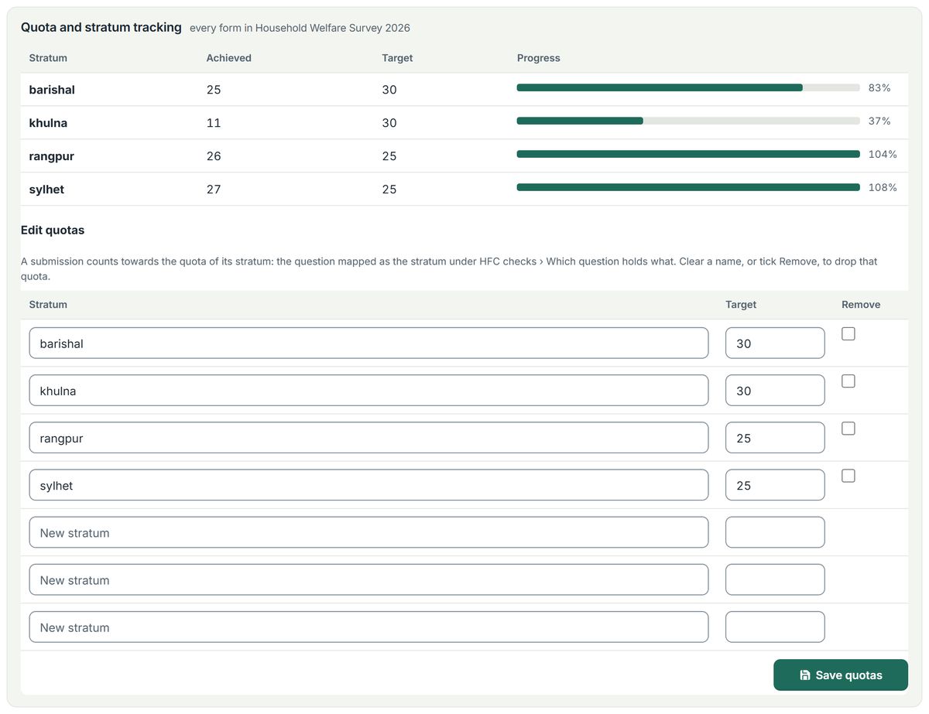This screenshot has height=714, width=929.
Task: Click bold rangpur in the tracking table
Action: click(x=52, y=156)
